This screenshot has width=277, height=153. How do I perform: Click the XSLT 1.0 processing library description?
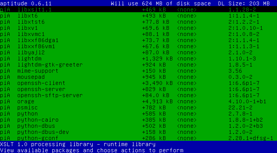coord(78,144)
